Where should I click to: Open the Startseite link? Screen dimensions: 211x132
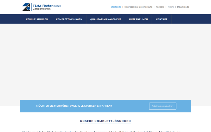(116, 7)
